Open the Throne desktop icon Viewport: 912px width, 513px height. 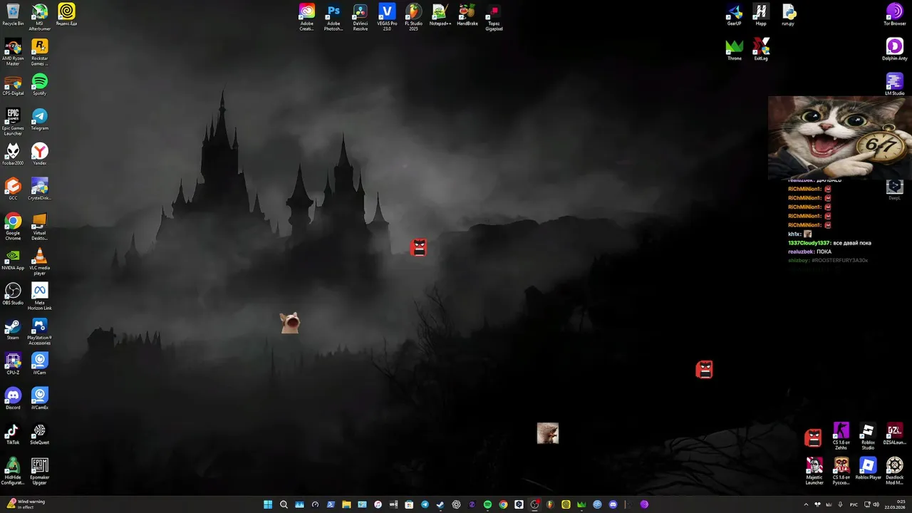[735, 49]
